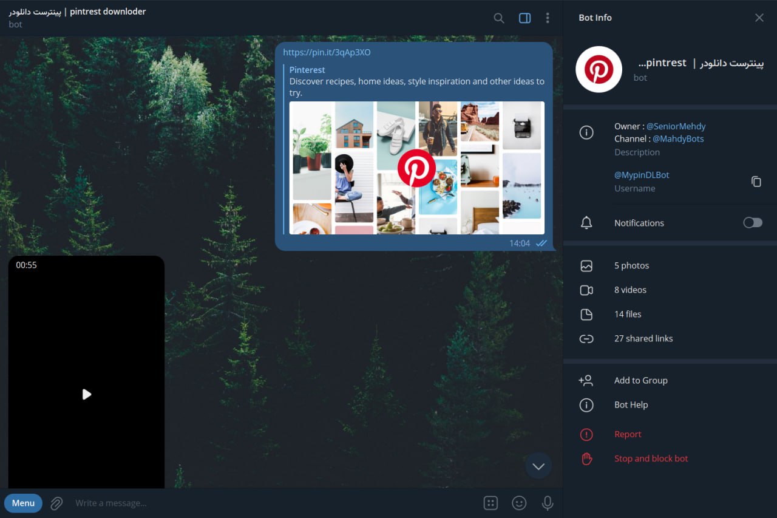This screenshot has height=518, width=777.
Task: Click the red stop hand icon
Action: 586,458
